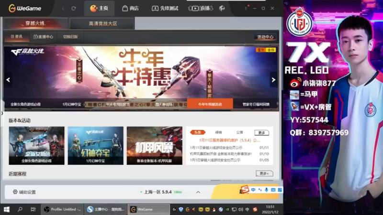Click 更多+ next to 近期赛程
This screenshot has height=215, width=383.
pos(264,173)
